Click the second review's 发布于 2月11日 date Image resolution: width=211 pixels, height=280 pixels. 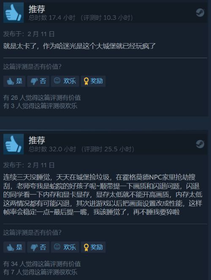tap(29, 165)
